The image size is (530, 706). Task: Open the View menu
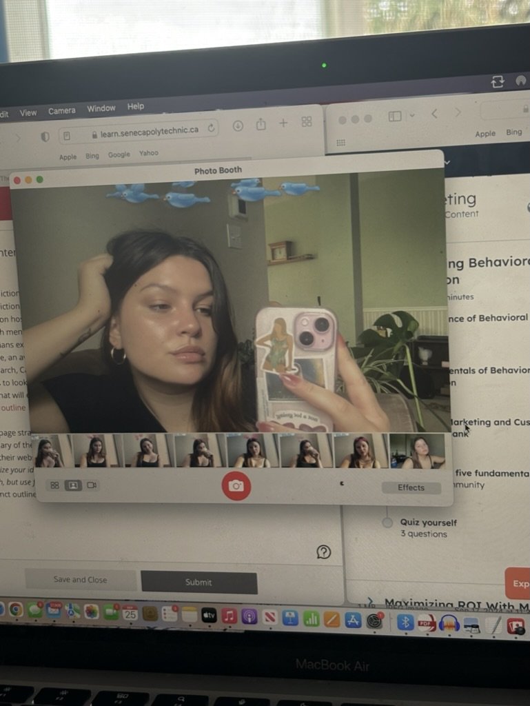(28, 112)
